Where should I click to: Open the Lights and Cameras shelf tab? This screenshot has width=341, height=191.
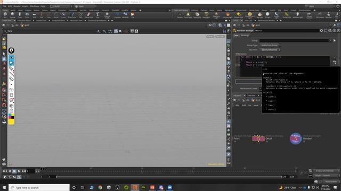click(181, 10)
